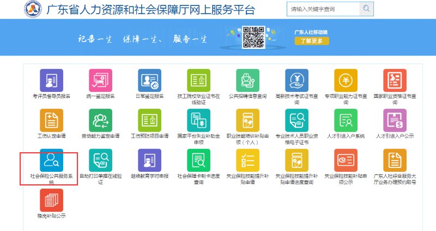Select 国家职业资格证书查询 icon
436x231 pixels.
pyautogui.click(x=395, y=80)
